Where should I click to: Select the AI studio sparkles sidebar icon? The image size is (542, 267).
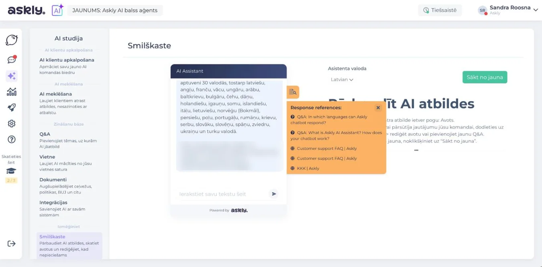click(x=12, y=76)
